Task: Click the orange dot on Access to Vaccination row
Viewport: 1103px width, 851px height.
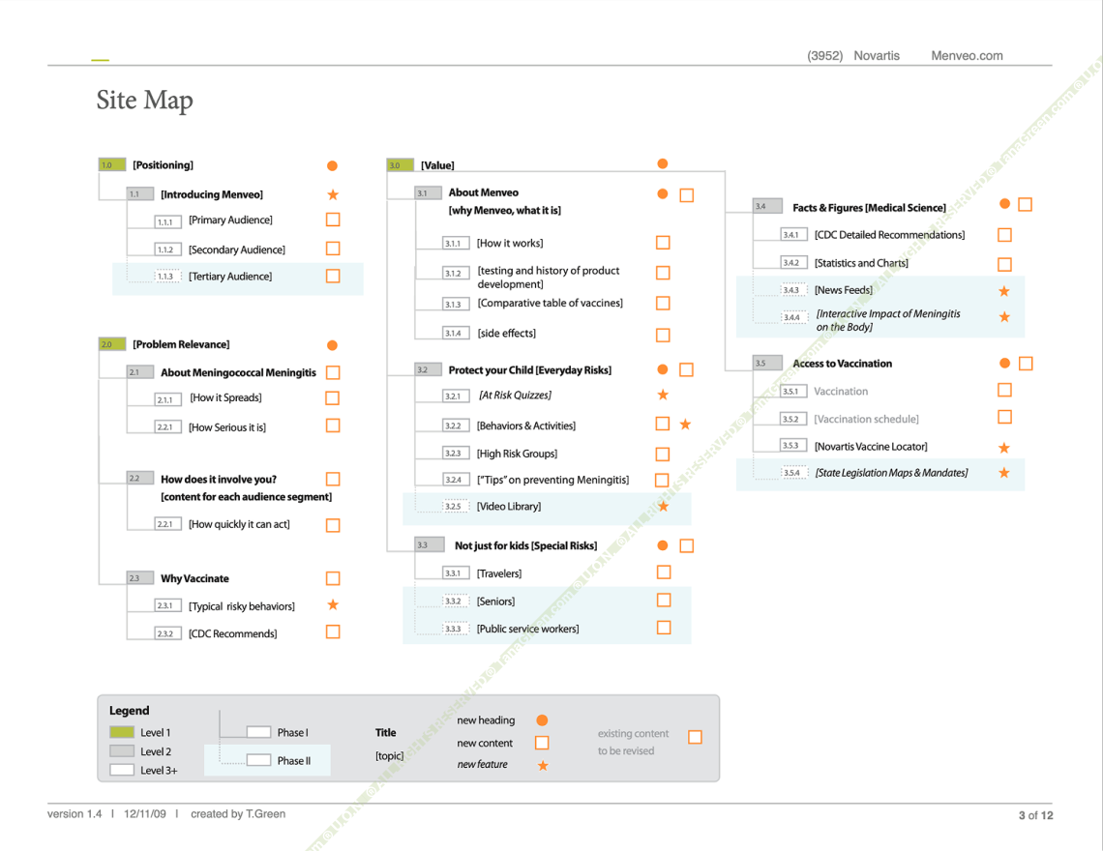Action: click(x=1004, y=363)
